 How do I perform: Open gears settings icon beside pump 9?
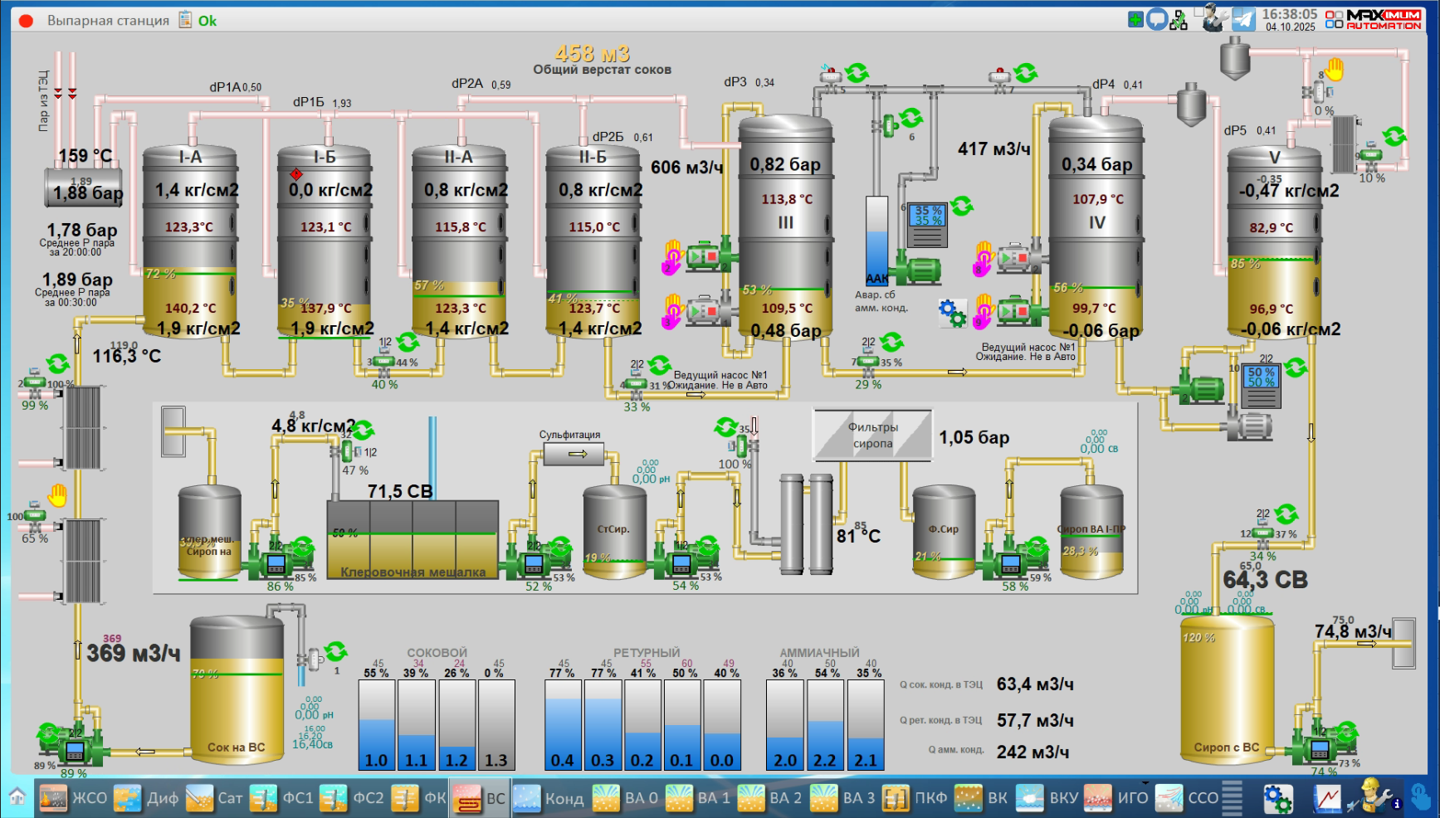pos(952,313)
